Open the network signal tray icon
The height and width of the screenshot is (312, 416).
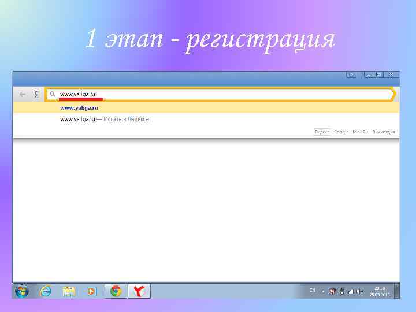coord(351,292)
